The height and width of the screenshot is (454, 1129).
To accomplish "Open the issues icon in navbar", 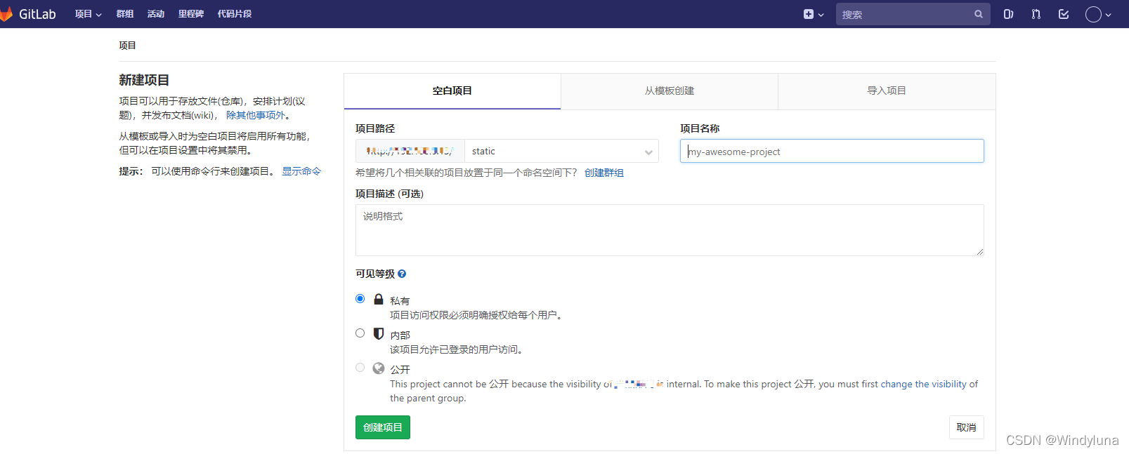I will [1008, 14].
